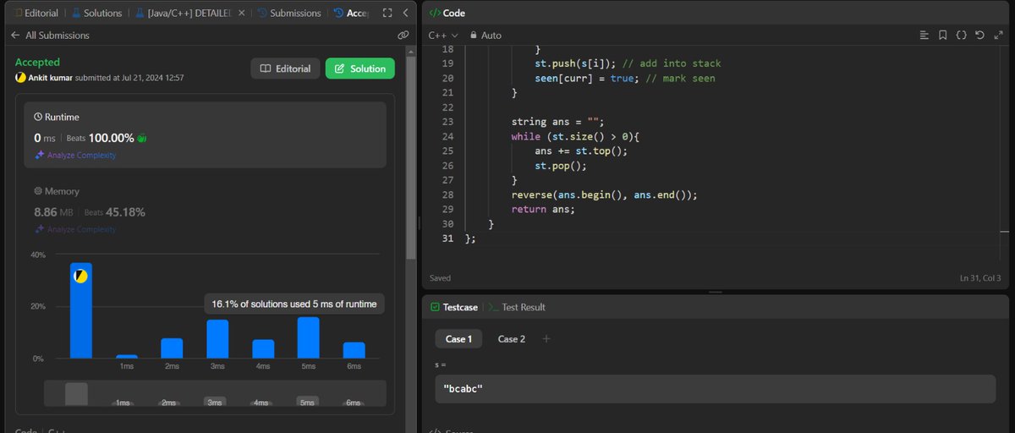Copy the submission link icon

(403, 36)
